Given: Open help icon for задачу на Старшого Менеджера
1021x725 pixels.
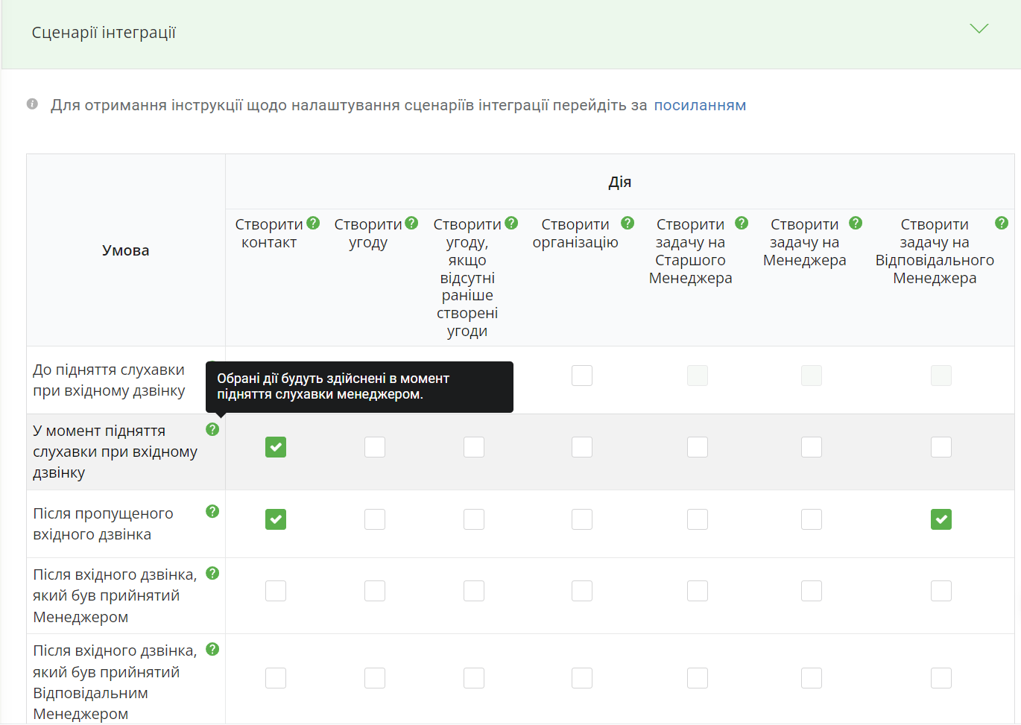Looking at the screenshot, I should [x=742, y=223].
